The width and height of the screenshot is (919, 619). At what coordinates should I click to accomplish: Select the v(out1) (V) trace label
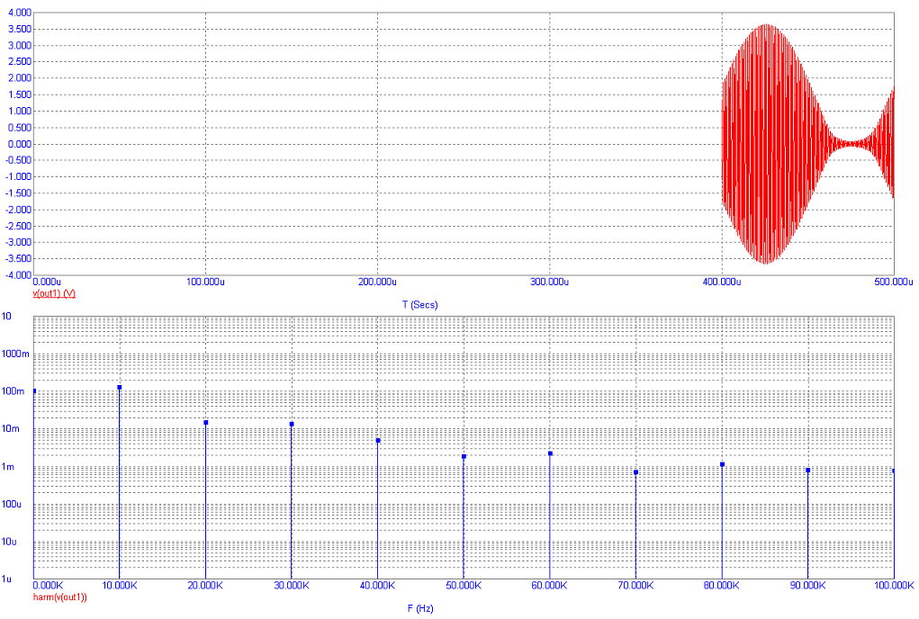coord(54,293)
